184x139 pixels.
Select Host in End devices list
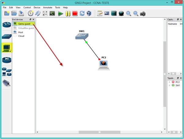pyautogui.click(x=24, y=32)
